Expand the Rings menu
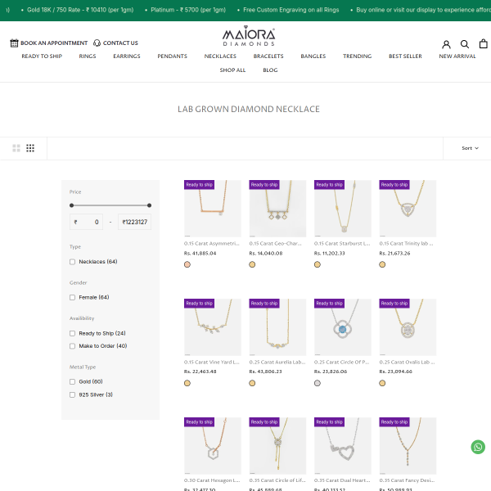This screenshot has height=491, width=491. pyautogui.click(x=88, y=56)
